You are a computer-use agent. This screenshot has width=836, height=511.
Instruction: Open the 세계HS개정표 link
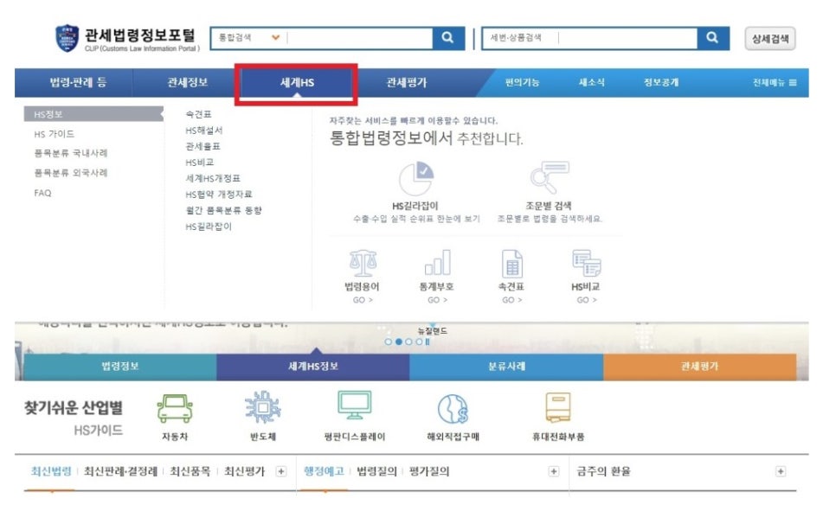[213, 178]
